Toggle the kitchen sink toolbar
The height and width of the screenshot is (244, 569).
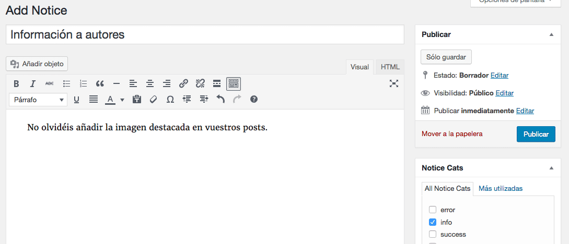pos(234,84)
